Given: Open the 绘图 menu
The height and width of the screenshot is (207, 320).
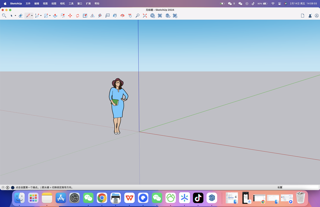Looking at the screenshot, I should tap(54, 3).
